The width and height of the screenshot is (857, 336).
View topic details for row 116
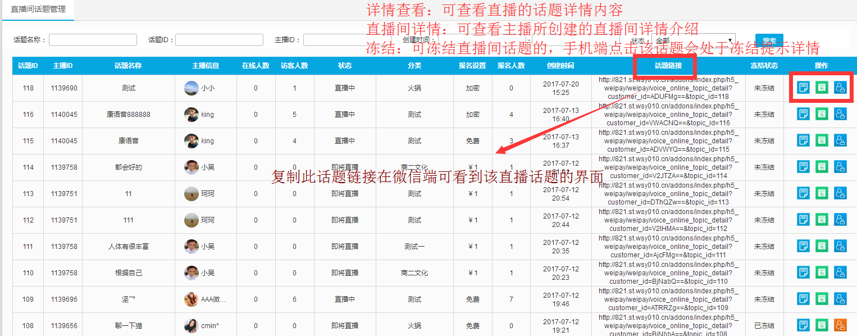(803, 114)
